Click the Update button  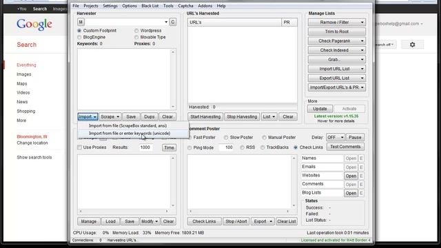[320, 109]
